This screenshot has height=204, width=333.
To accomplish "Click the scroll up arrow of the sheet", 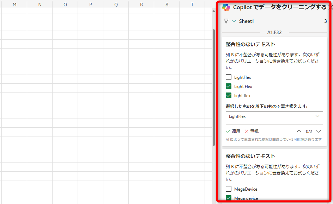I will pos(214,11).
